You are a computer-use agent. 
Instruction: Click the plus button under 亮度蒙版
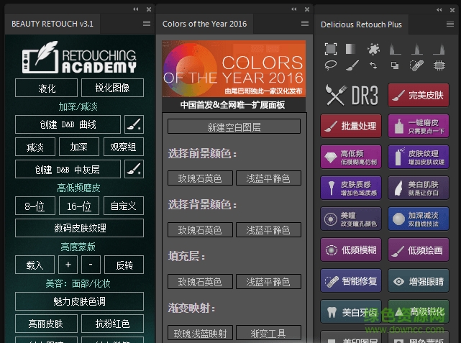click(68, 265)
